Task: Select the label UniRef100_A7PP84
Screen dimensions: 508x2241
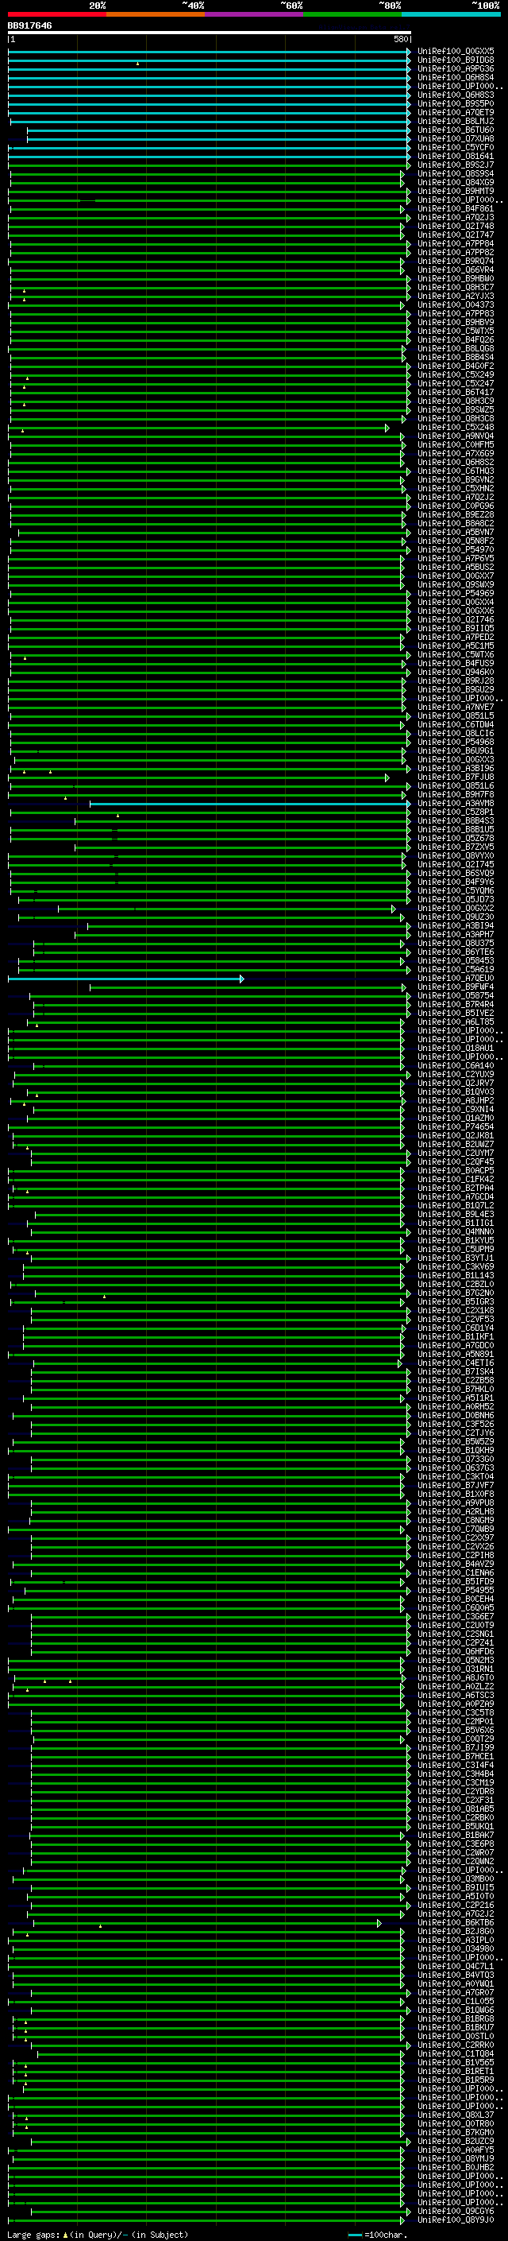Action: [x=455, y=243]
